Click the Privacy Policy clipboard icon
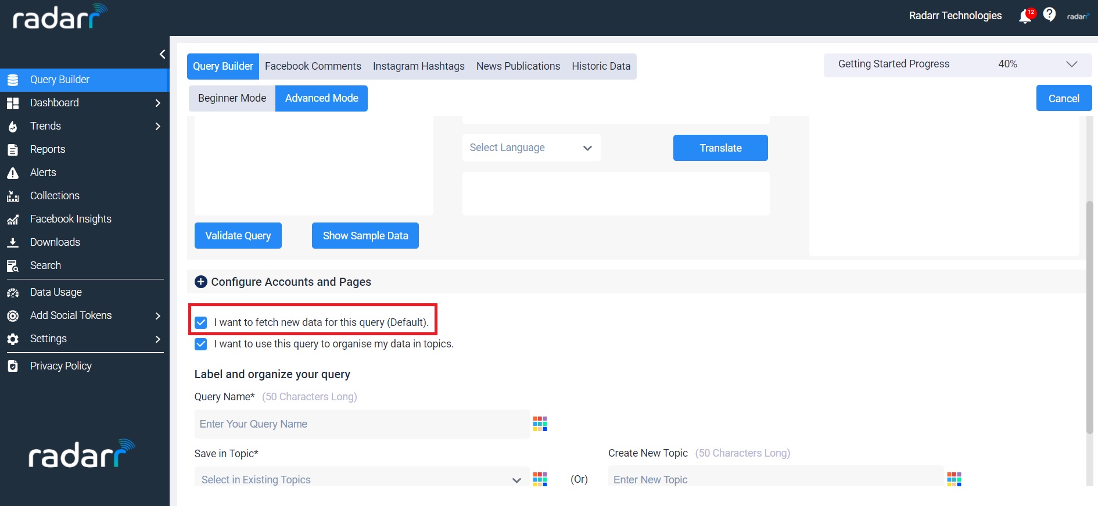 pyautogui.click(x=13, y=367)
